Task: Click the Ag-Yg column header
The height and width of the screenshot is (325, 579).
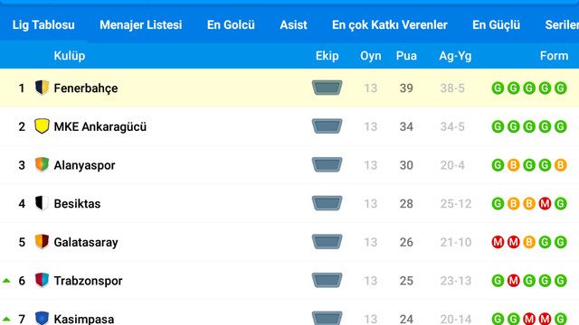Action: [x=455, y=56]
